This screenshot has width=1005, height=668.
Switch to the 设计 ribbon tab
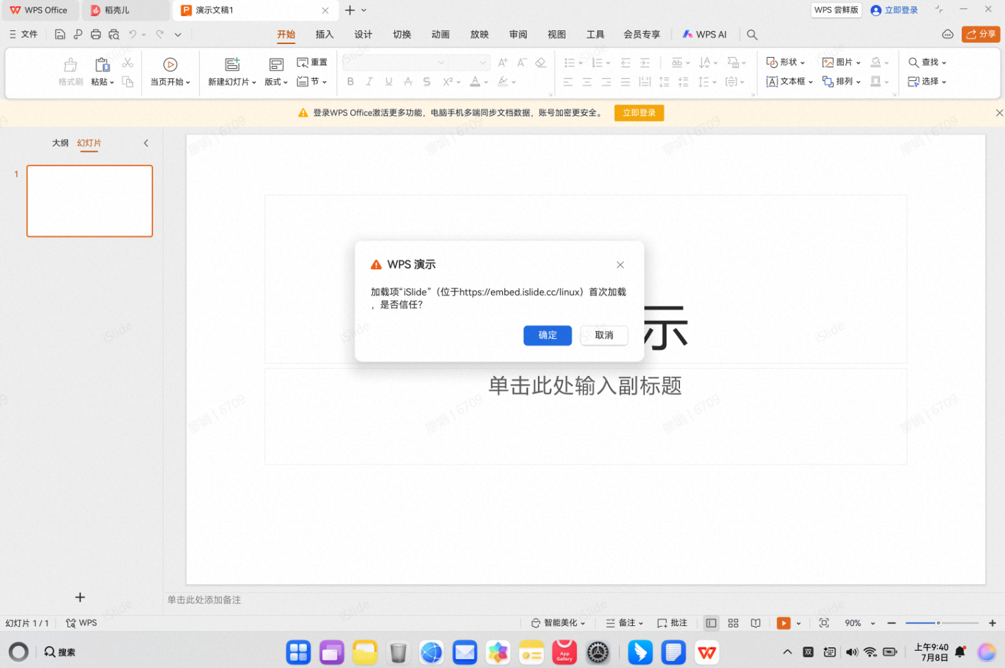[363, 34]
